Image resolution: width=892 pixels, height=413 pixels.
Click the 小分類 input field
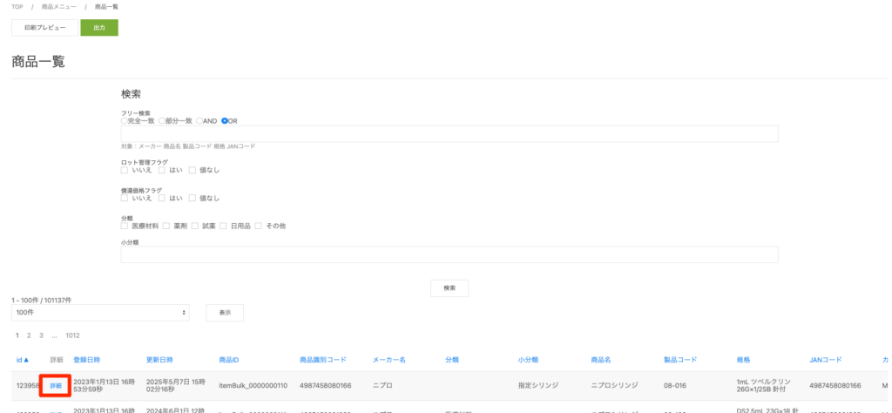(x=449, y=254)
